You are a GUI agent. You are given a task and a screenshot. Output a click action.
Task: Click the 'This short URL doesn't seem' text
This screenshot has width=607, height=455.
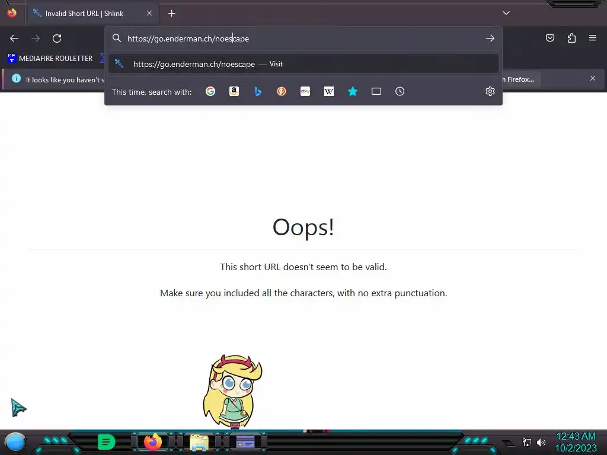[x=303, y=267]
